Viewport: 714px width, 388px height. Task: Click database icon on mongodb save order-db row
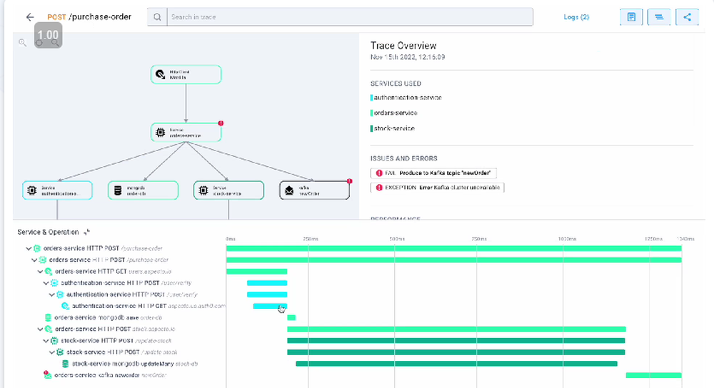tap(48, 317)
